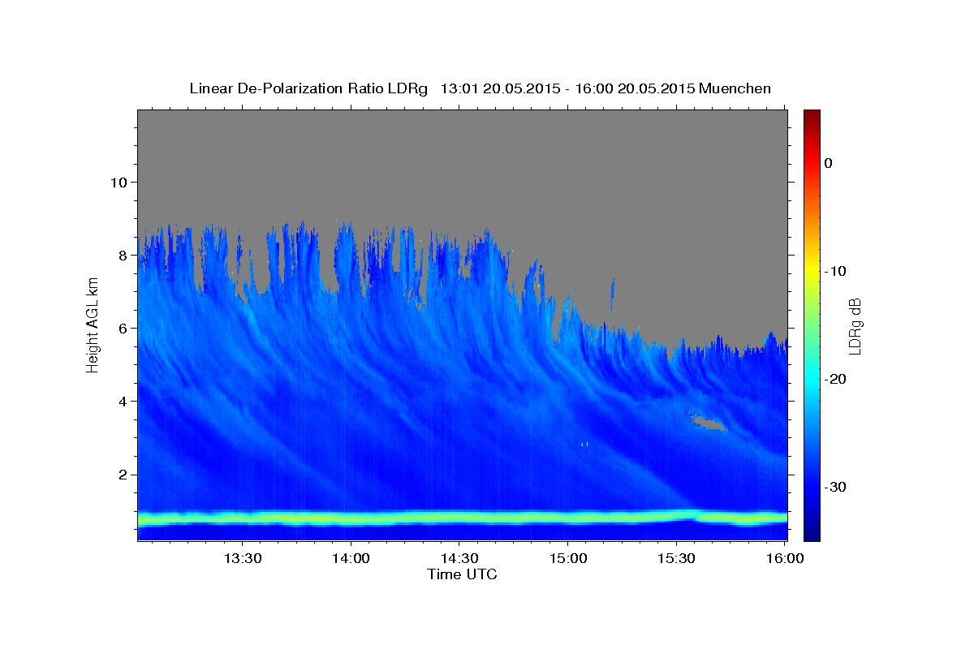
Task: Click the 'Muenchen' location text in title
Action: 735,88
